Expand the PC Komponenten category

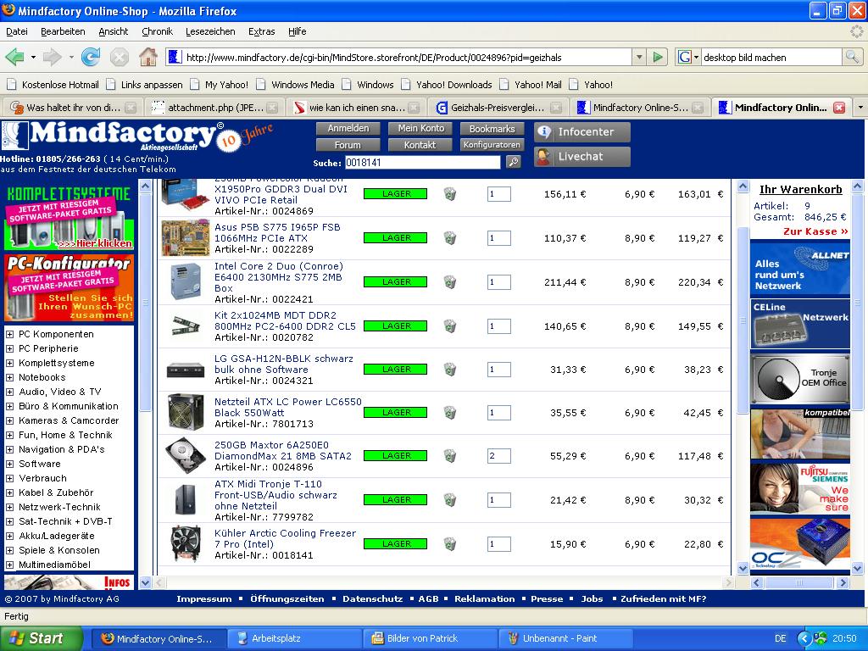[x=9, y=334]
